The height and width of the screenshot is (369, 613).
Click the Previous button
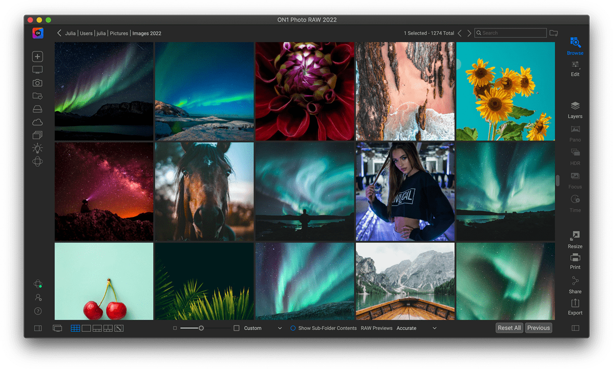click(x=539, y=328)
